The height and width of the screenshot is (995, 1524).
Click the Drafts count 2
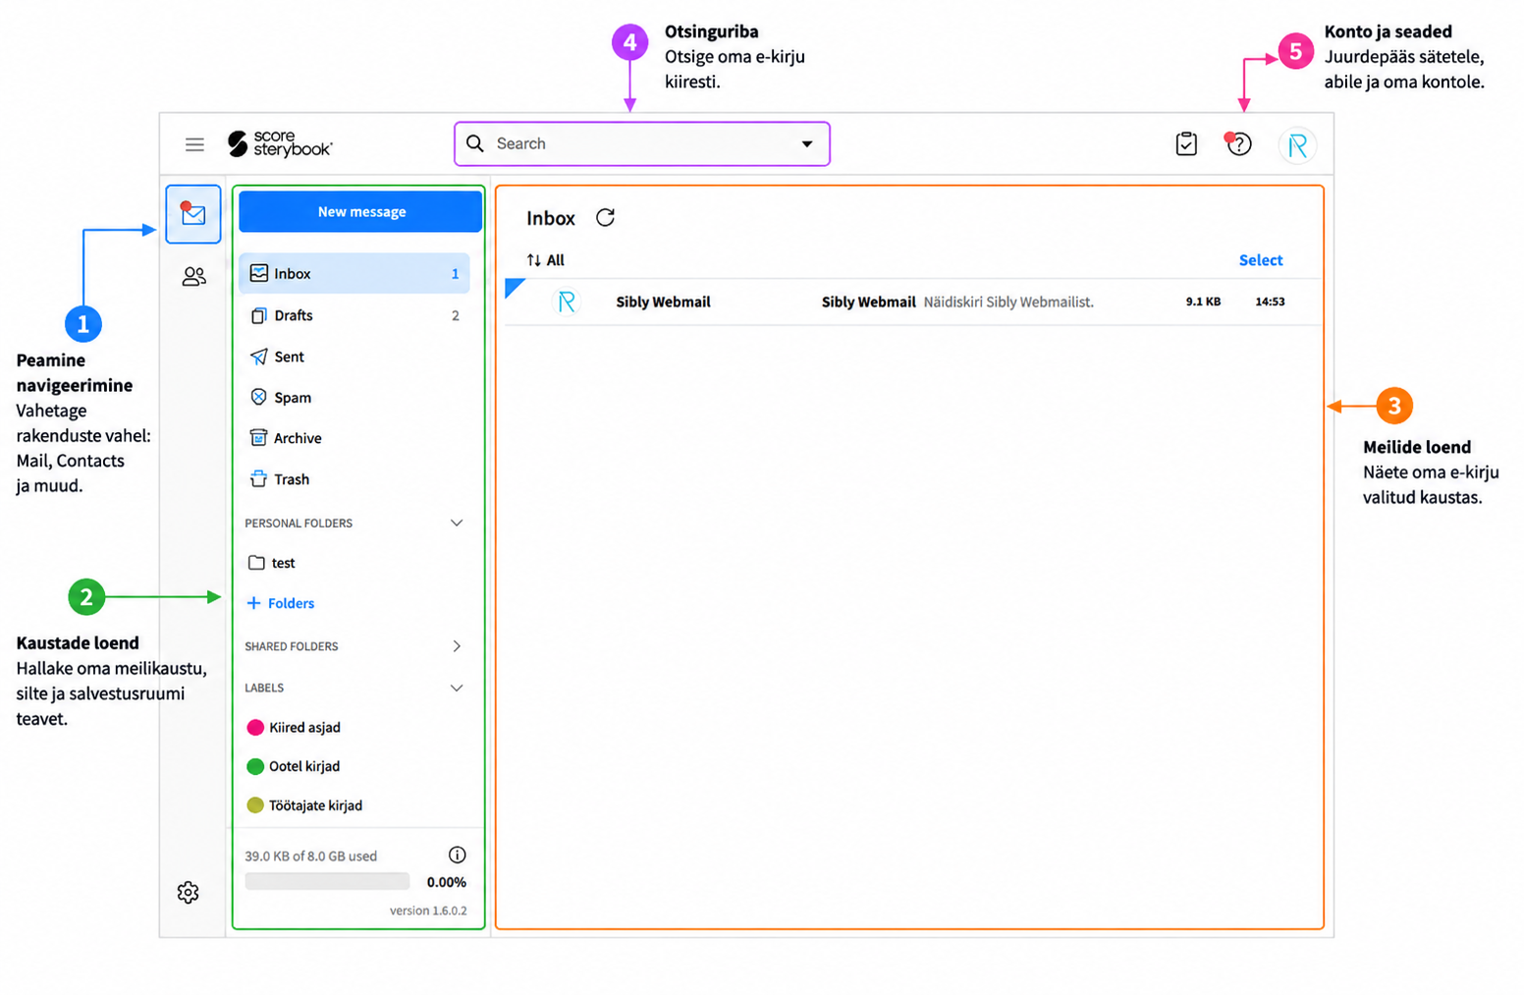click(455, 315)
